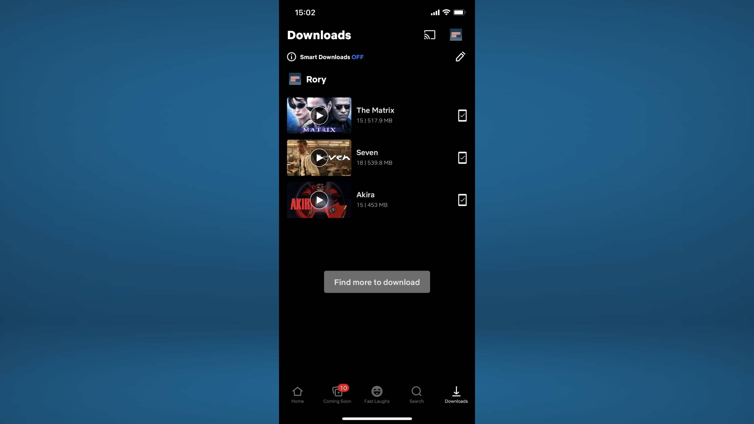Select the Downloads tab
The image size is (754, 424).
pos(456,395)
